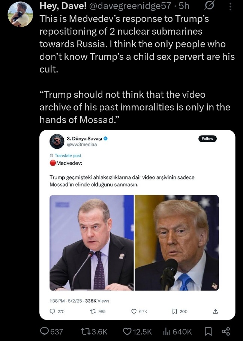
Task: Open the 3. Dünya Savaşı avatar
Action: 57,142
